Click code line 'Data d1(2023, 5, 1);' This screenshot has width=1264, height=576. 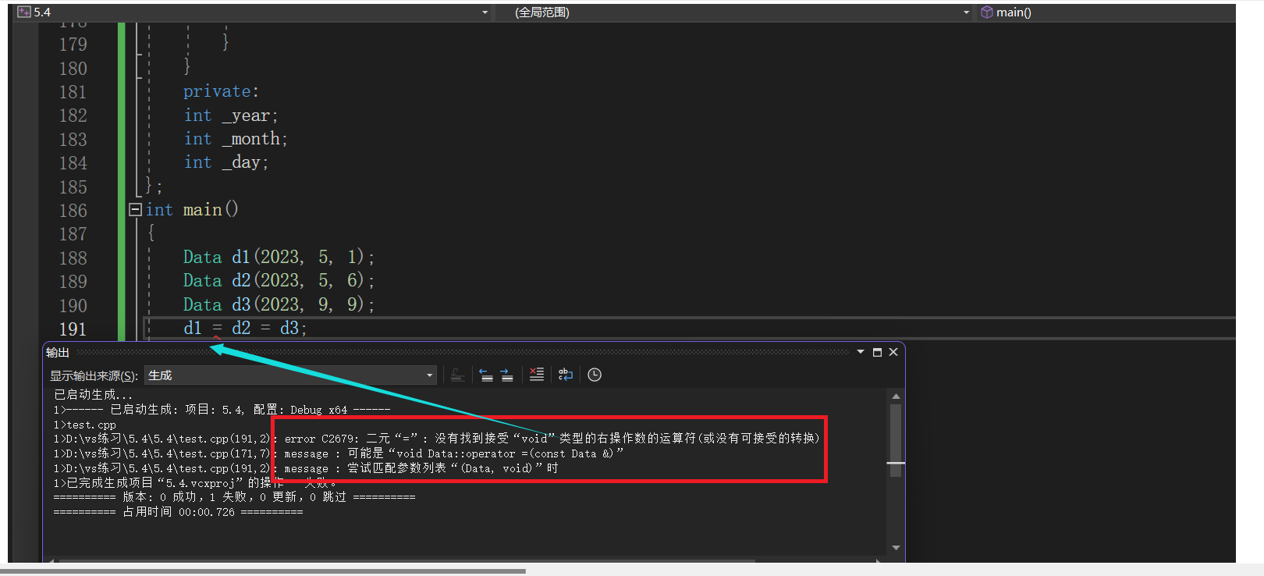click(x=279, y=258)
